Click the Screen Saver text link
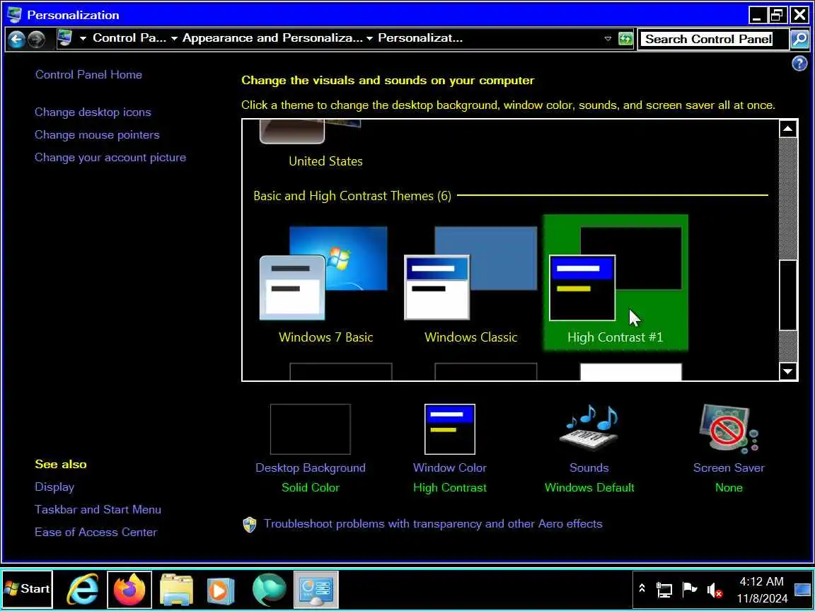This screenshot has width=815, height=611. click(729, 467)
